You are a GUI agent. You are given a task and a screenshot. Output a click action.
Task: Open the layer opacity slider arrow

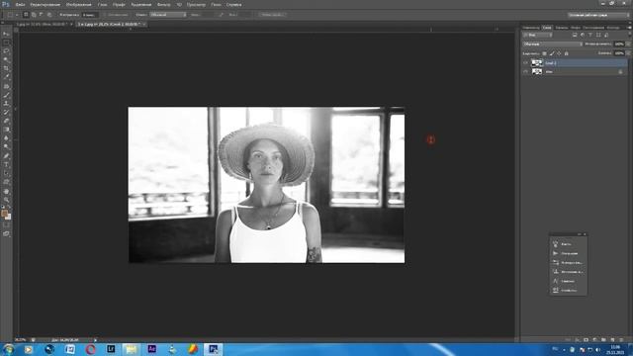tap(628, 44)
